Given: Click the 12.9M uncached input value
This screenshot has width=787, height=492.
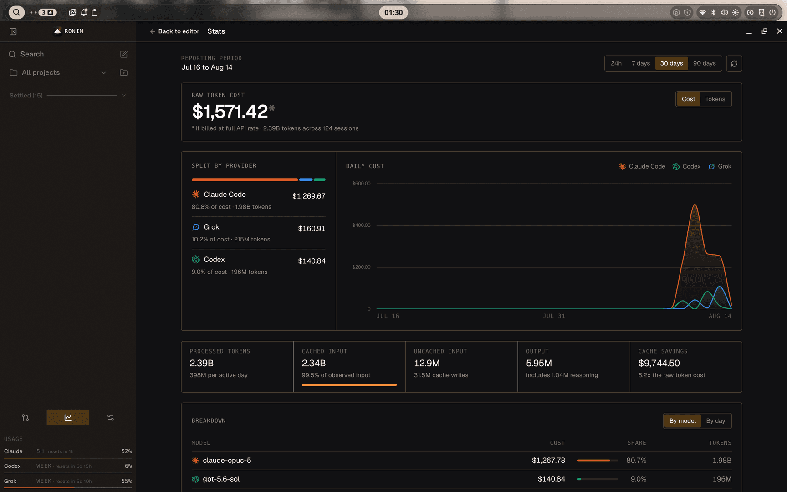Looking at the screenshot, I should [427, 363].
